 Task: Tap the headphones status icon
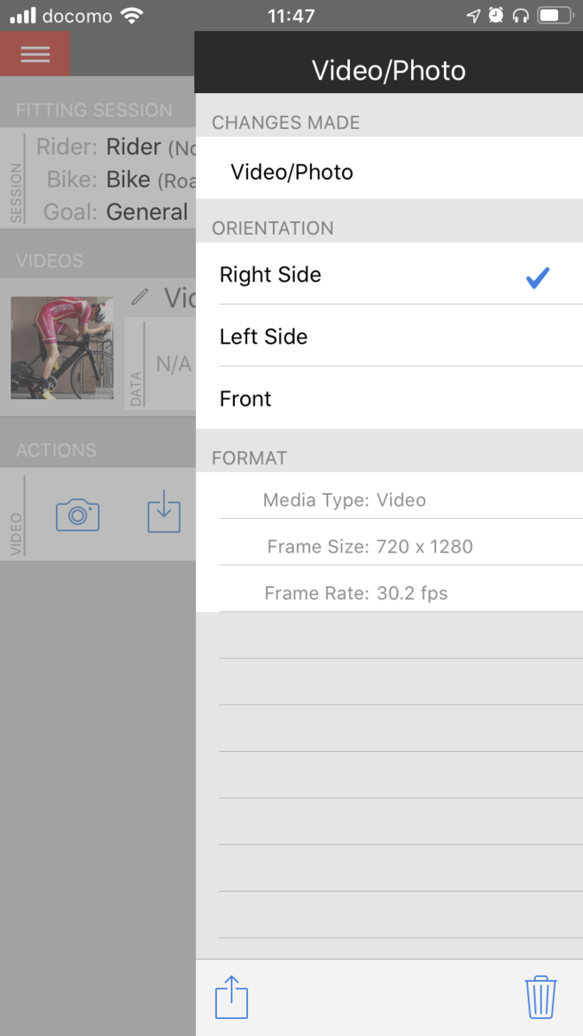(520, 16)
